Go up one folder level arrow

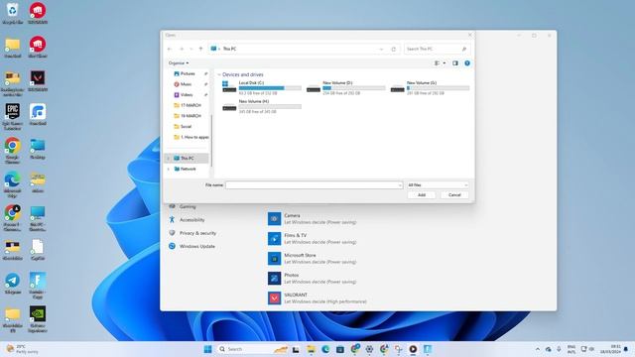tap(200, 49)
